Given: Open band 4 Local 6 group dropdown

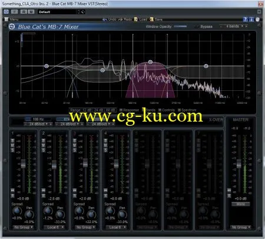Looking at the screenshot, I should 116,227.
